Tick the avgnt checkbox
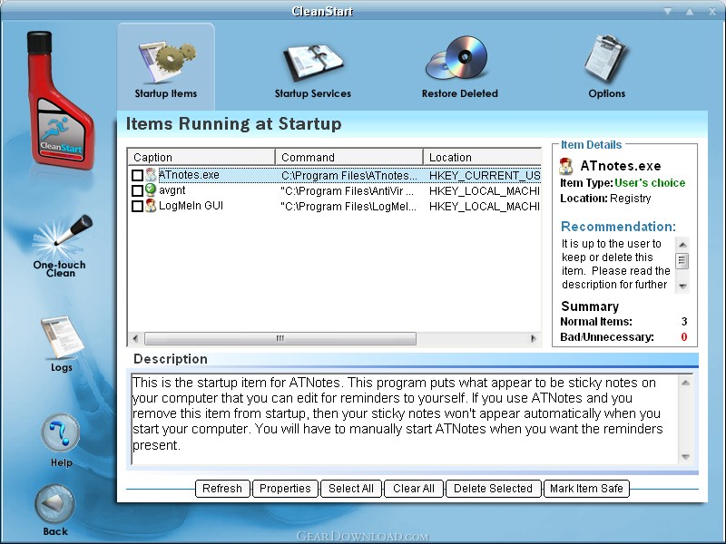 tap(137, 190)
